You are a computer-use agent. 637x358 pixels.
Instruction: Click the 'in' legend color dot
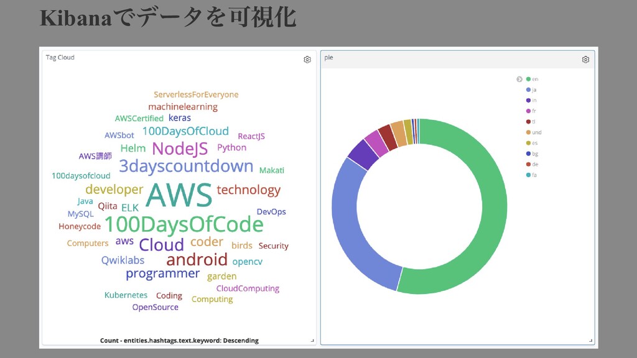[x=528, y=100]
